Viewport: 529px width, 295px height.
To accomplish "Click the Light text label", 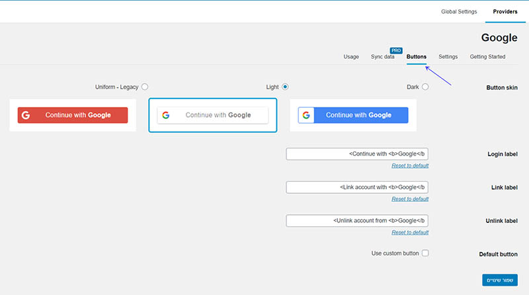I will click(x=272, y=87).
